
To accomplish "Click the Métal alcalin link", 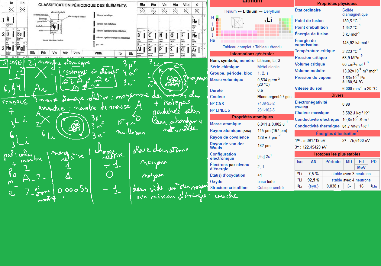I will [x=268, y=67].
